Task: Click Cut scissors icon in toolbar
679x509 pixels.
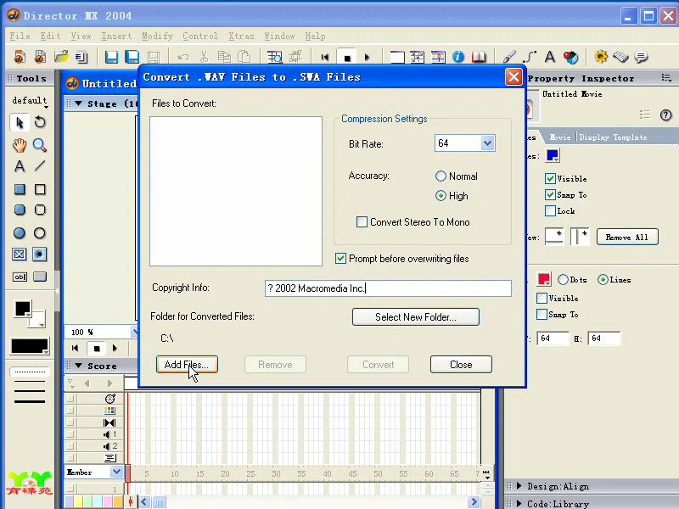Action: [x=204, y=57]
